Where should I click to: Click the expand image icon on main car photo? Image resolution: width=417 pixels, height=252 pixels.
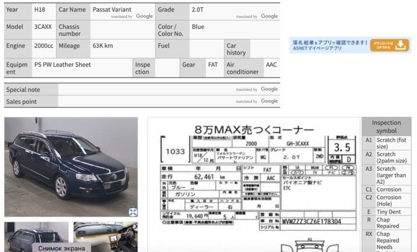133,212
